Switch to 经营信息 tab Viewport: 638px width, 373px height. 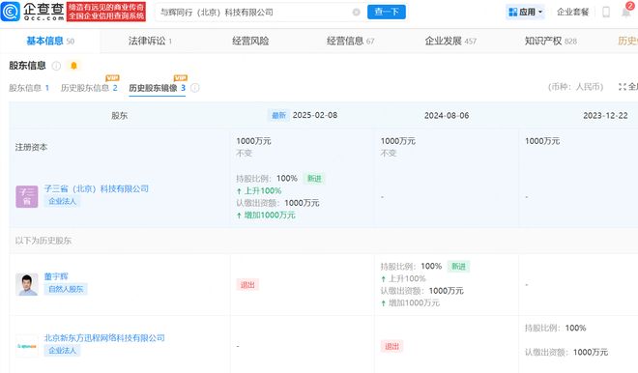coord(350,42)
